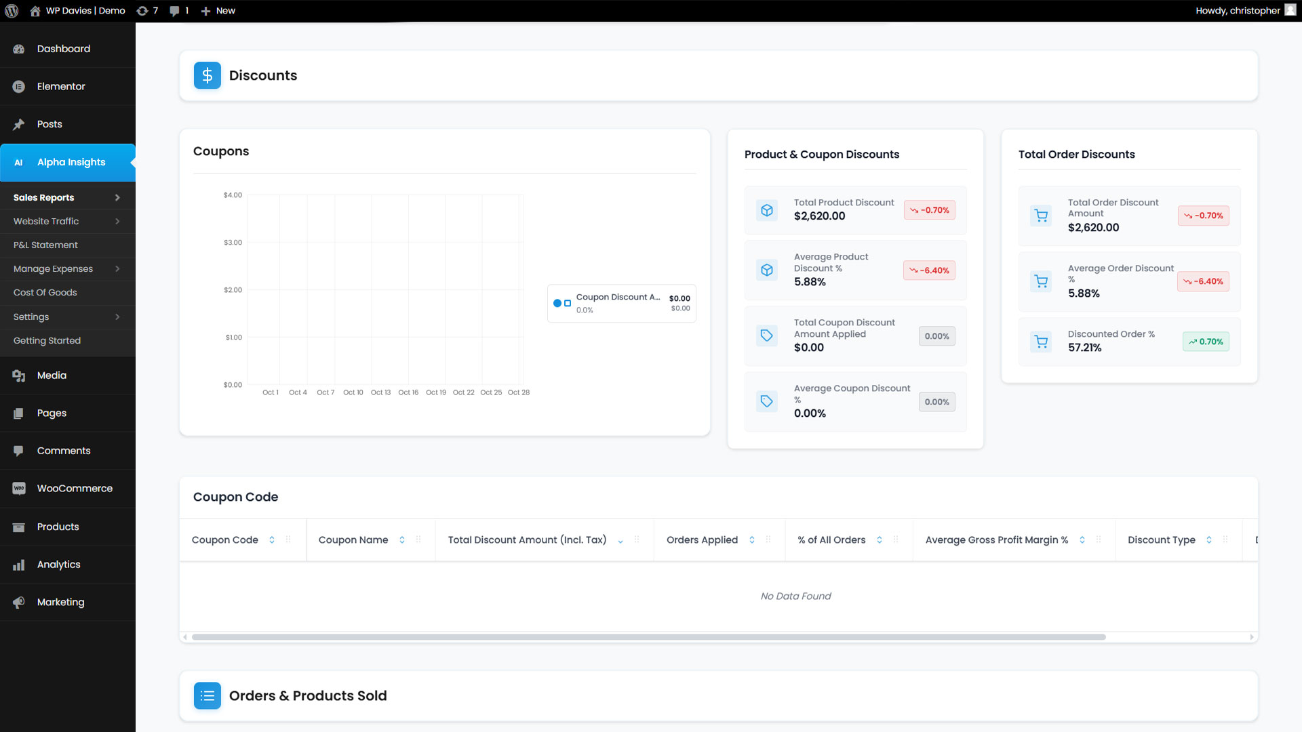This screenshot has height=732, width=1302.
Task: Expand the Manage Expenses submenu
Action: (x=117, y=269)
